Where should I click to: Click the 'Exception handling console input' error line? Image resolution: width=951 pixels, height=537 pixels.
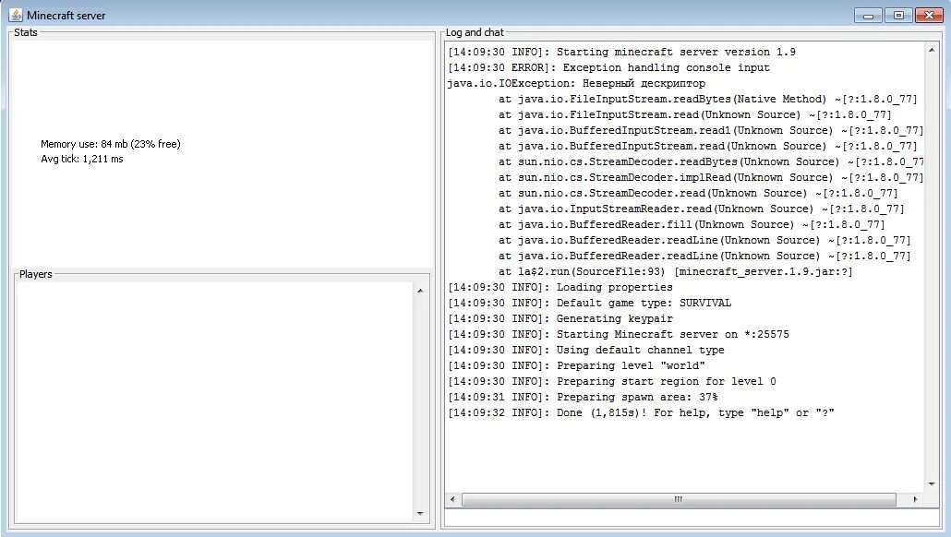click(x=608, y=68)
